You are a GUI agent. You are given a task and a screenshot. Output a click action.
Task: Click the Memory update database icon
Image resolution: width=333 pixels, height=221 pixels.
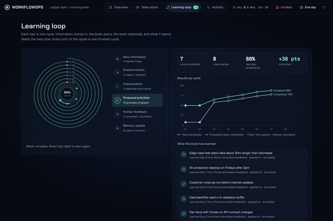[x=117, y=128]
